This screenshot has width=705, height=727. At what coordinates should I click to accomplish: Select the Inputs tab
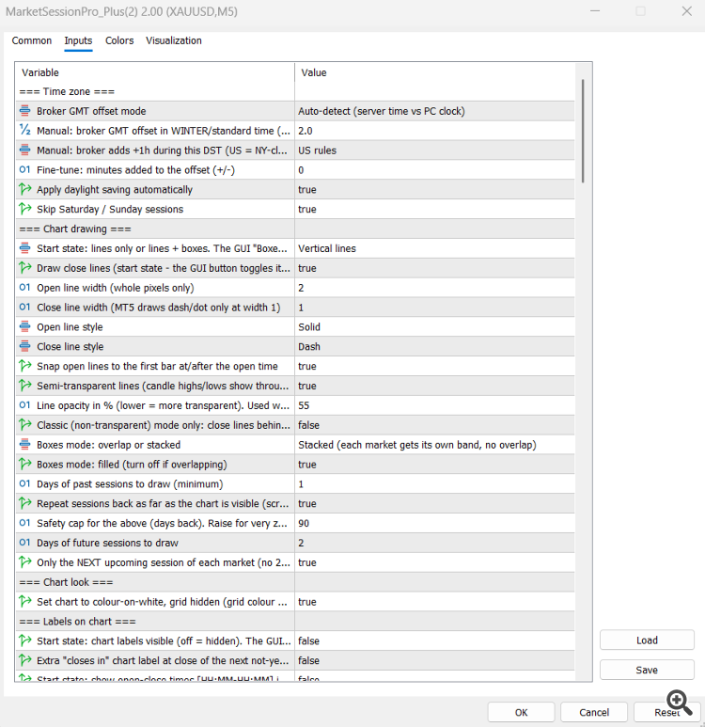tap(78, 40)
